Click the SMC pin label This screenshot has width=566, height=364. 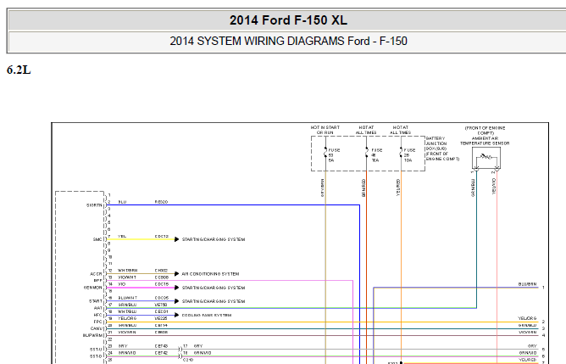pyautogui.click(x=97, y=239)
